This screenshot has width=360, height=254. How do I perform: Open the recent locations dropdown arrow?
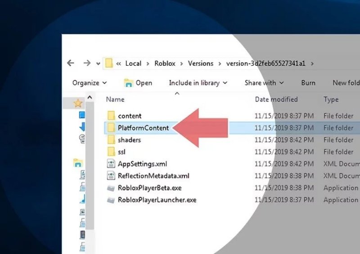98,63
